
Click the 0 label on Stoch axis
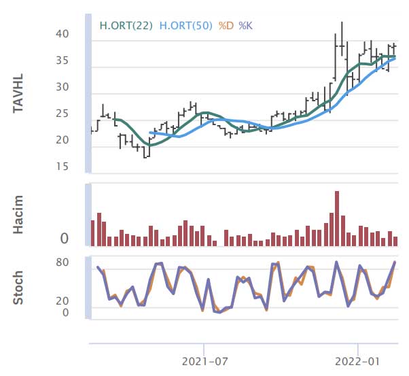65,313
